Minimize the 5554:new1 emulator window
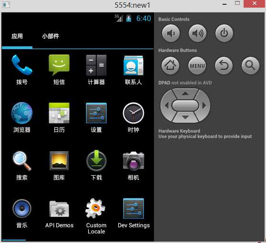Image resolution: width=266 pixels, height=243 pixels. [x=225, y=4]
